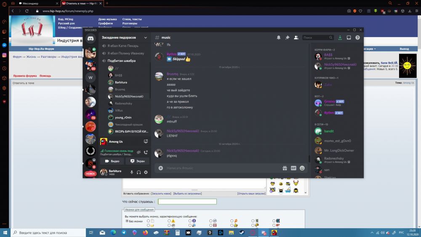Viewport: 421px width, 237px height.
Task: Click the red НОВОЕ badge in server list
Action: click(x=91, y=174)
